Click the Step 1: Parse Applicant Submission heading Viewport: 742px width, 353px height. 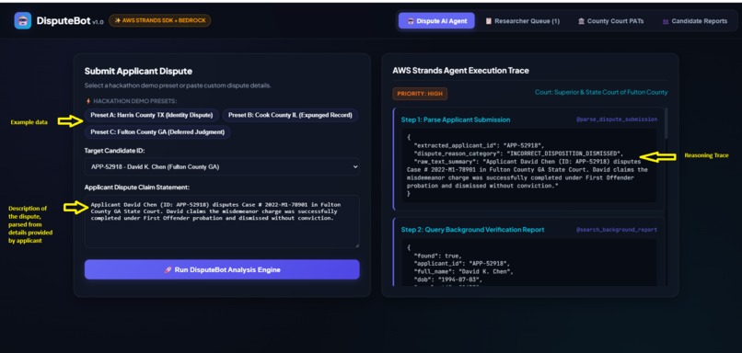tap(456, 120)
